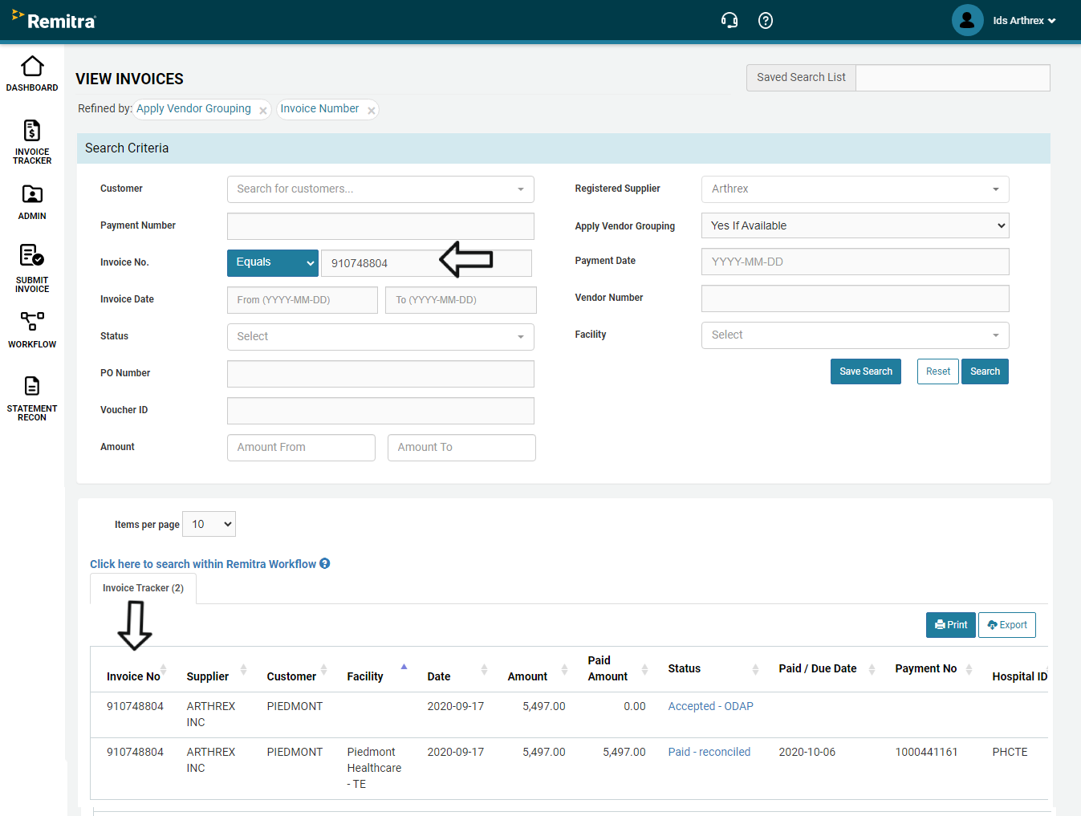Change the Items per page dropdown
Viewport: 1081px width, 816px height.
click(x=209, y=524)
